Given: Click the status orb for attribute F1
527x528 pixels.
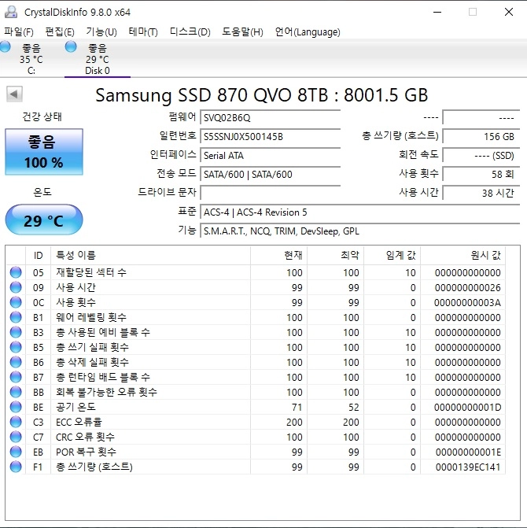Looking at the screenshot, I should (x=16, y=467).
